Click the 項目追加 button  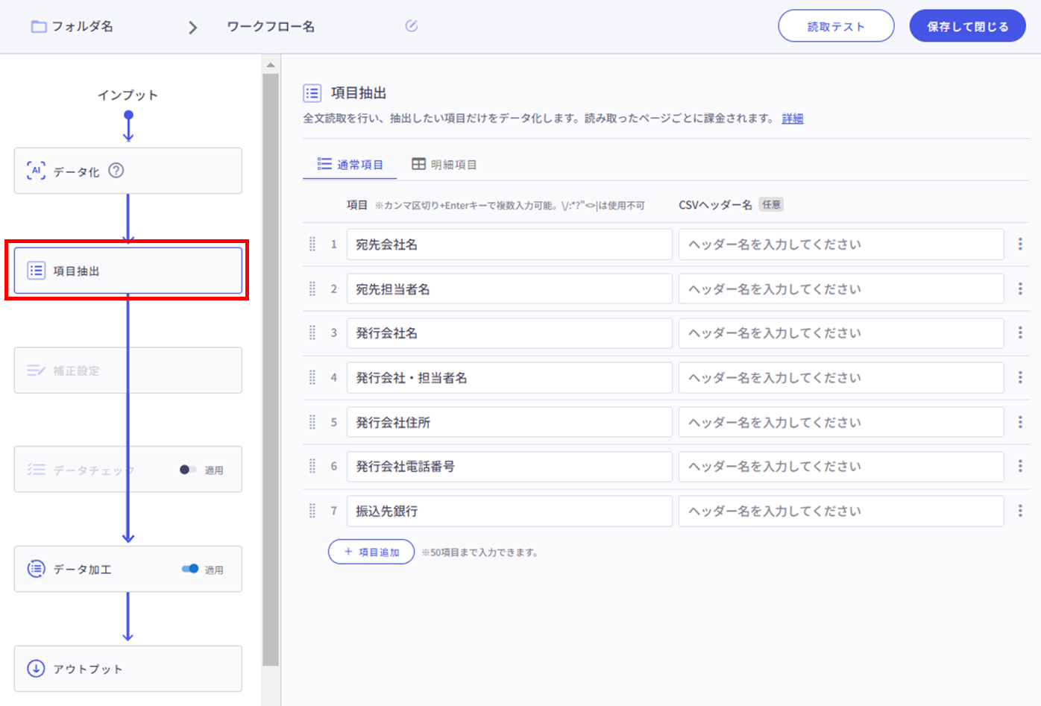[x=371, y=552]
